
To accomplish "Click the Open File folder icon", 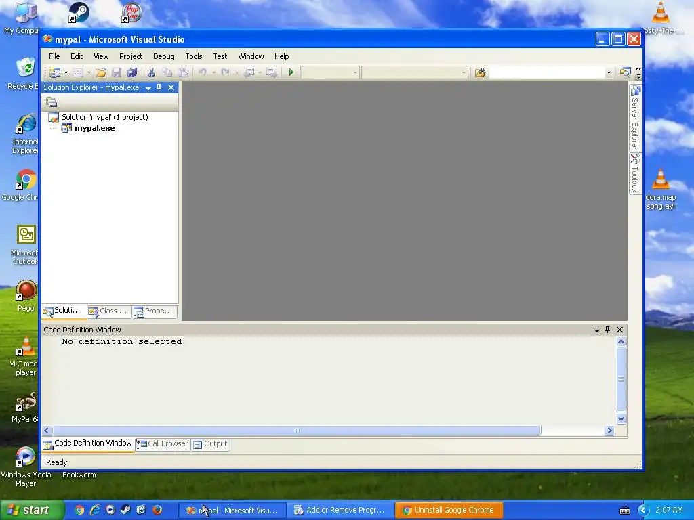I will (x=101, y=72).
